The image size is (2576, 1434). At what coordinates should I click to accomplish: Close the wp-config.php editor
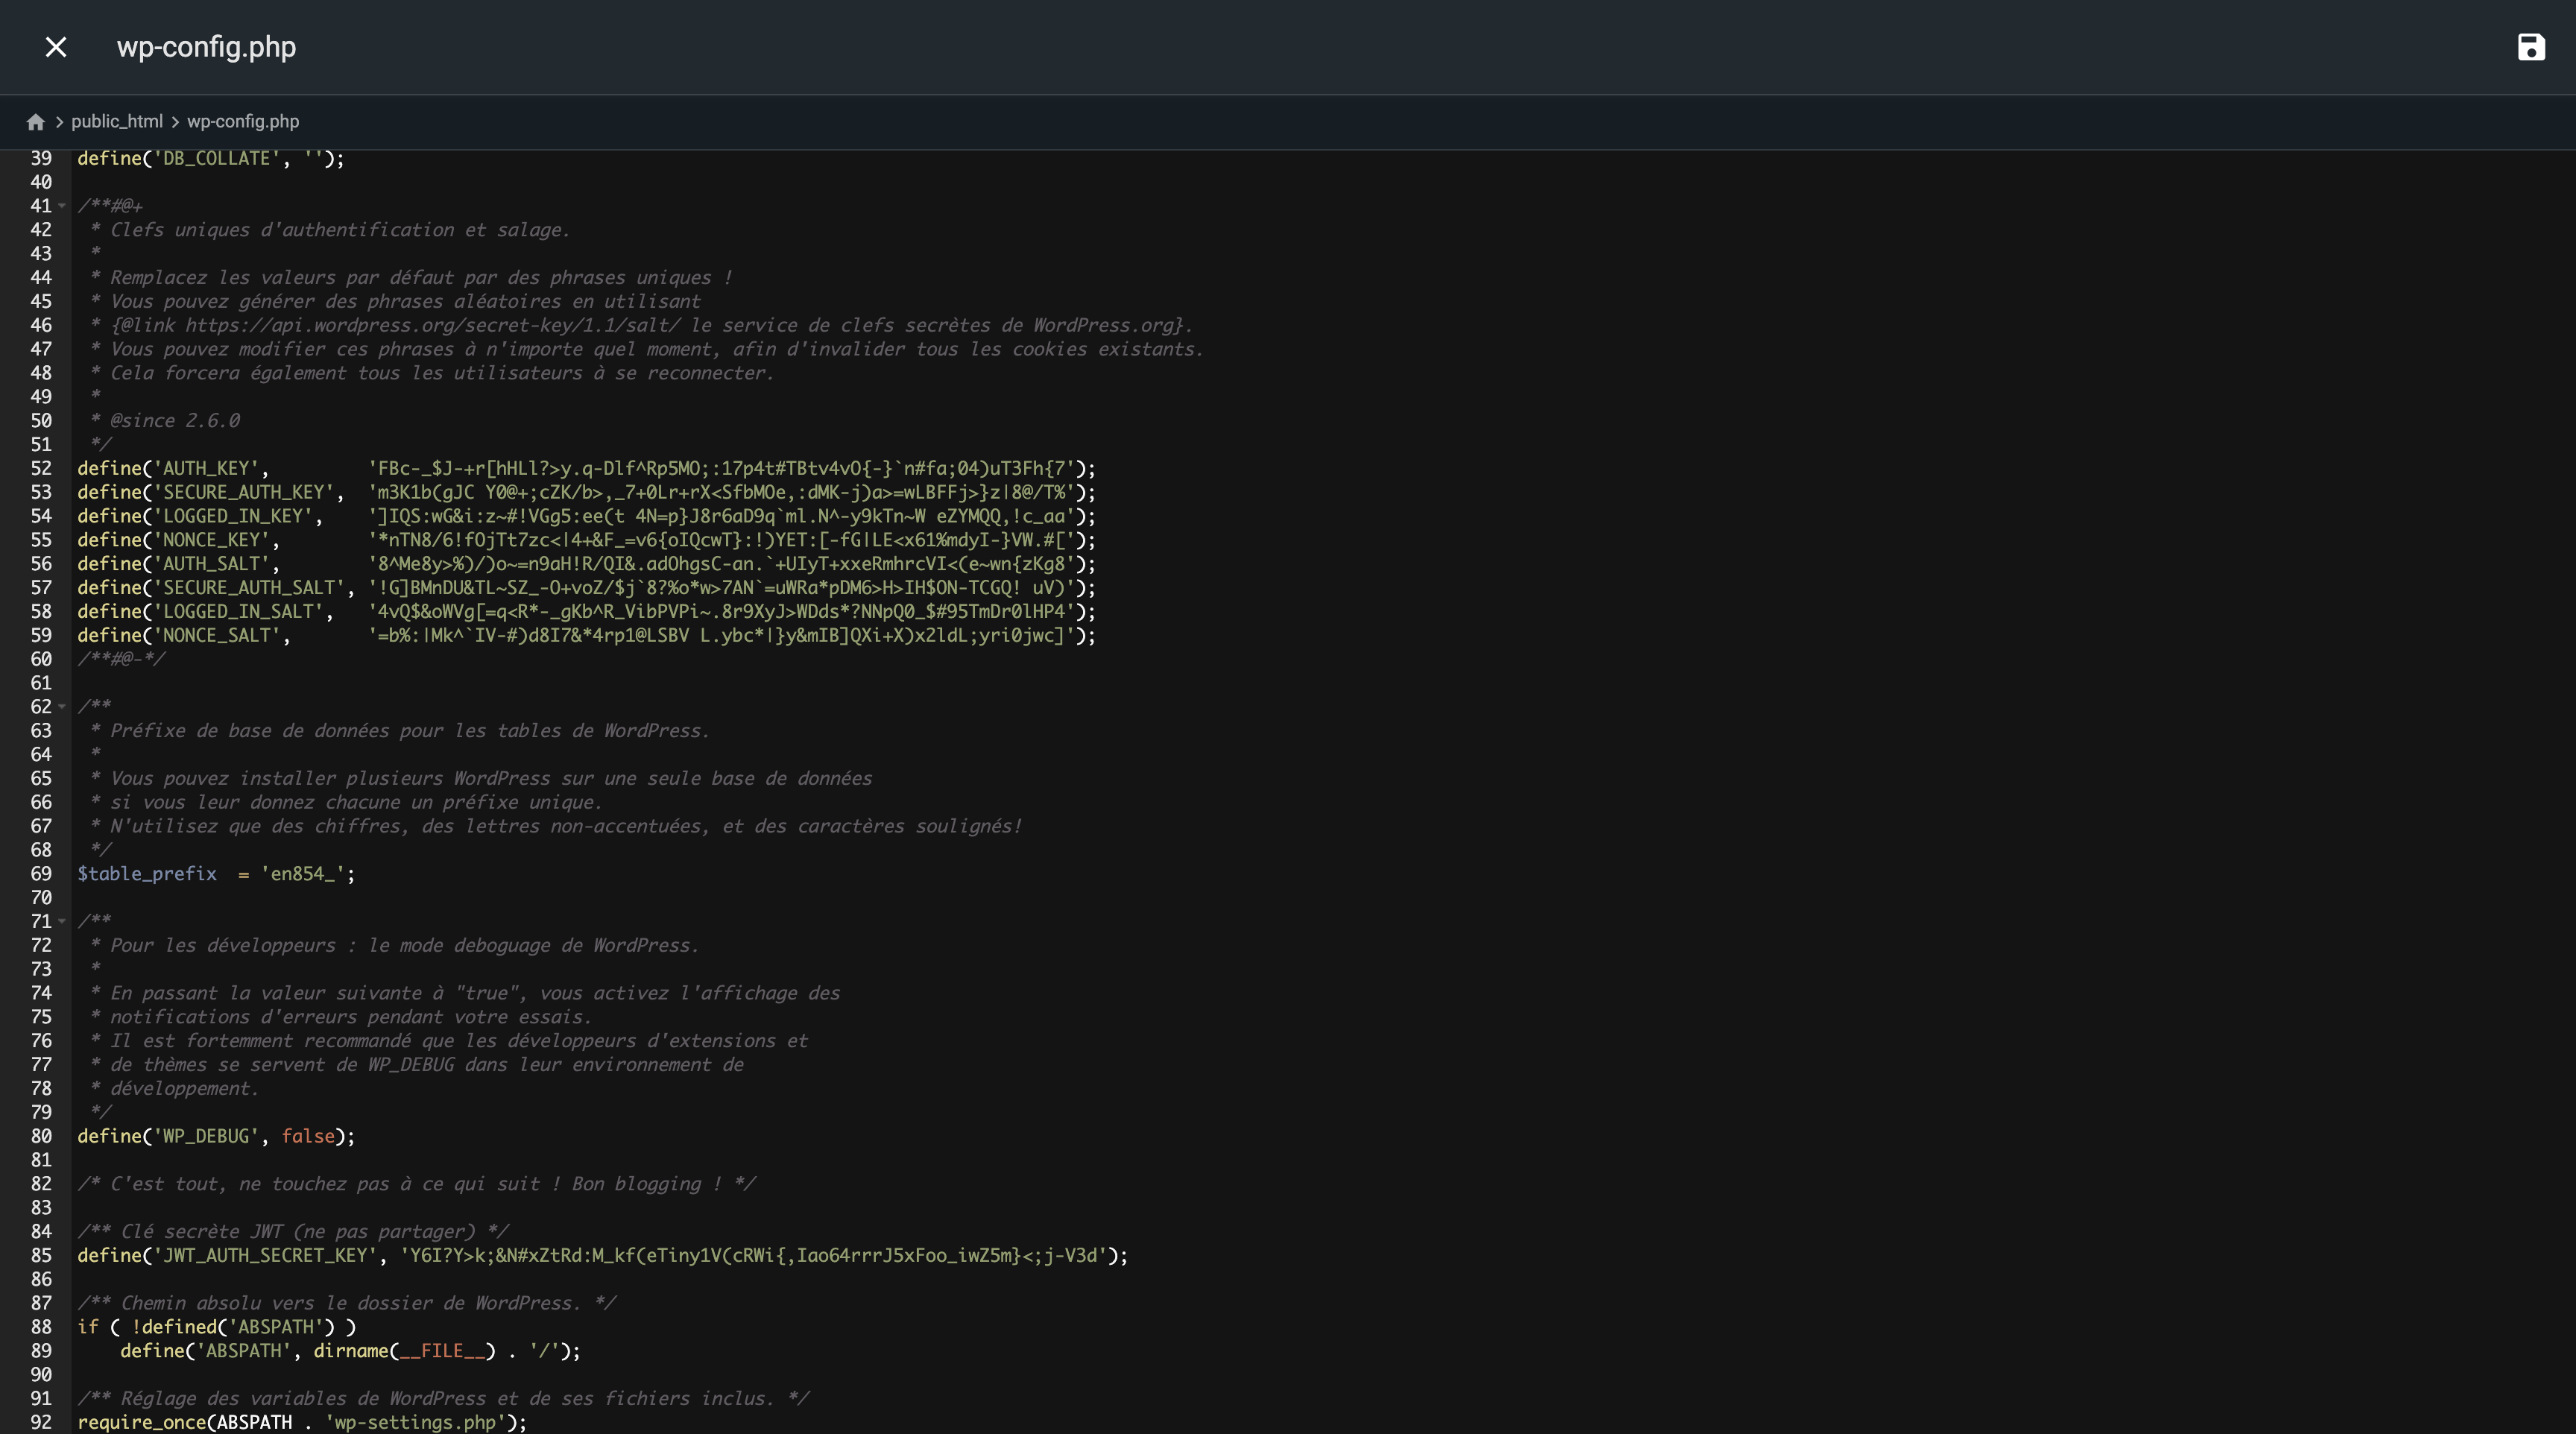pyautogui.click(x=56, y=47)
